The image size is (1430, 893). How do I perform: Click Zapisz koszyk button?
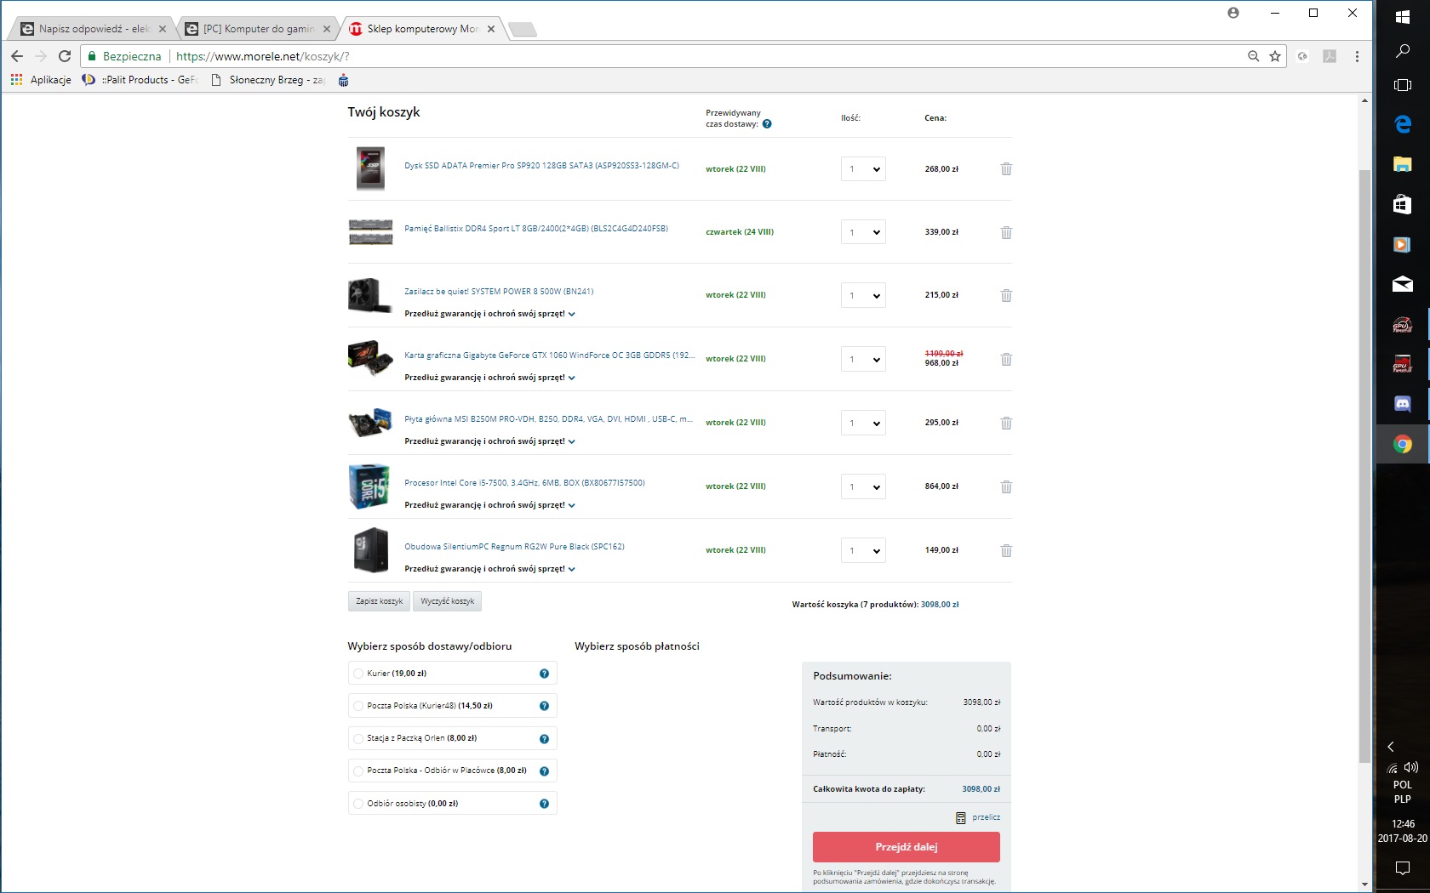click(x=379, y=601)
